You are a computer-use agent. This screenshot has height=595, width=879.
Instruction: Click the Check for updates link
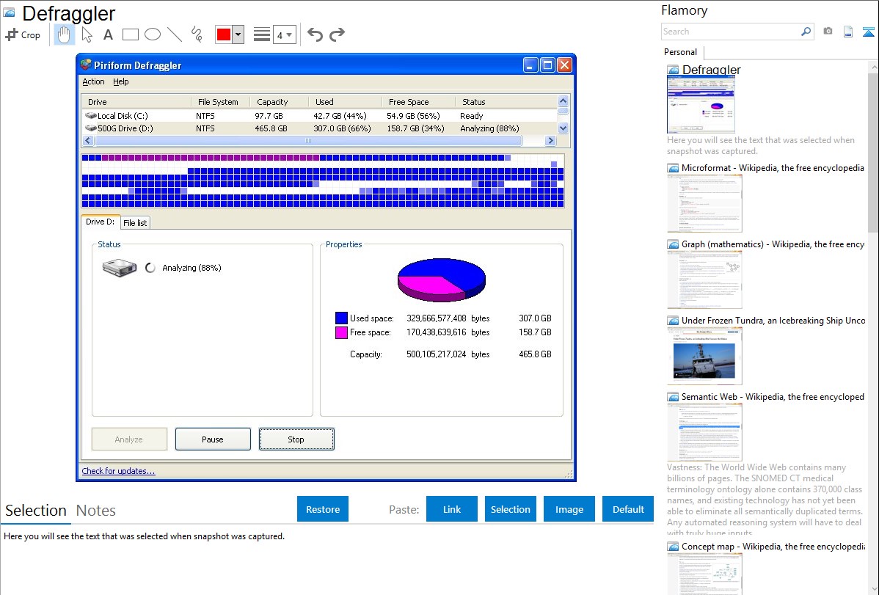(118, 471)
